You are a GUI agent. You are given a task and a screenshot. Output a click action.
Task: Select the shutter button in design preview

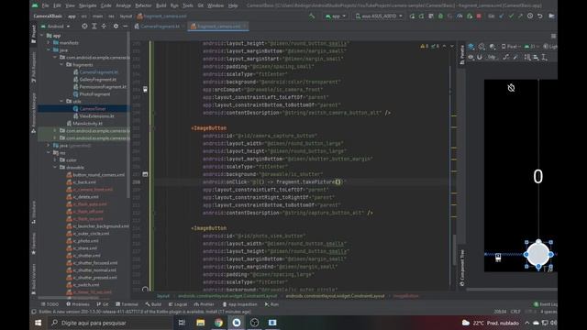point(538,254)
